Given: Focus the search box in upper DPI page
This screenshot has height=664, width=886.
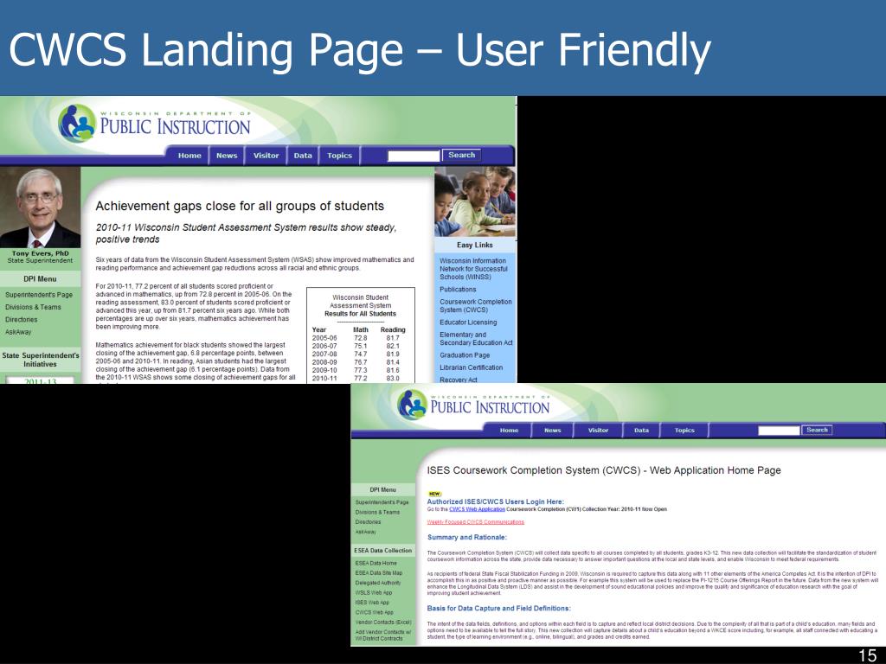Looking at the screenshot, I should click(x=413, y=156).
